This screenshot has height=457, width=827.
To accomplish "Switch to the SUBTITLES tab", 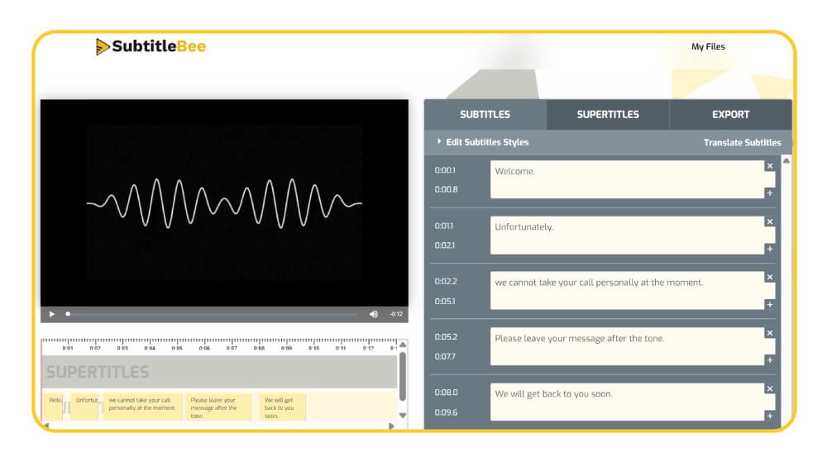I will (x=485, y=114).
